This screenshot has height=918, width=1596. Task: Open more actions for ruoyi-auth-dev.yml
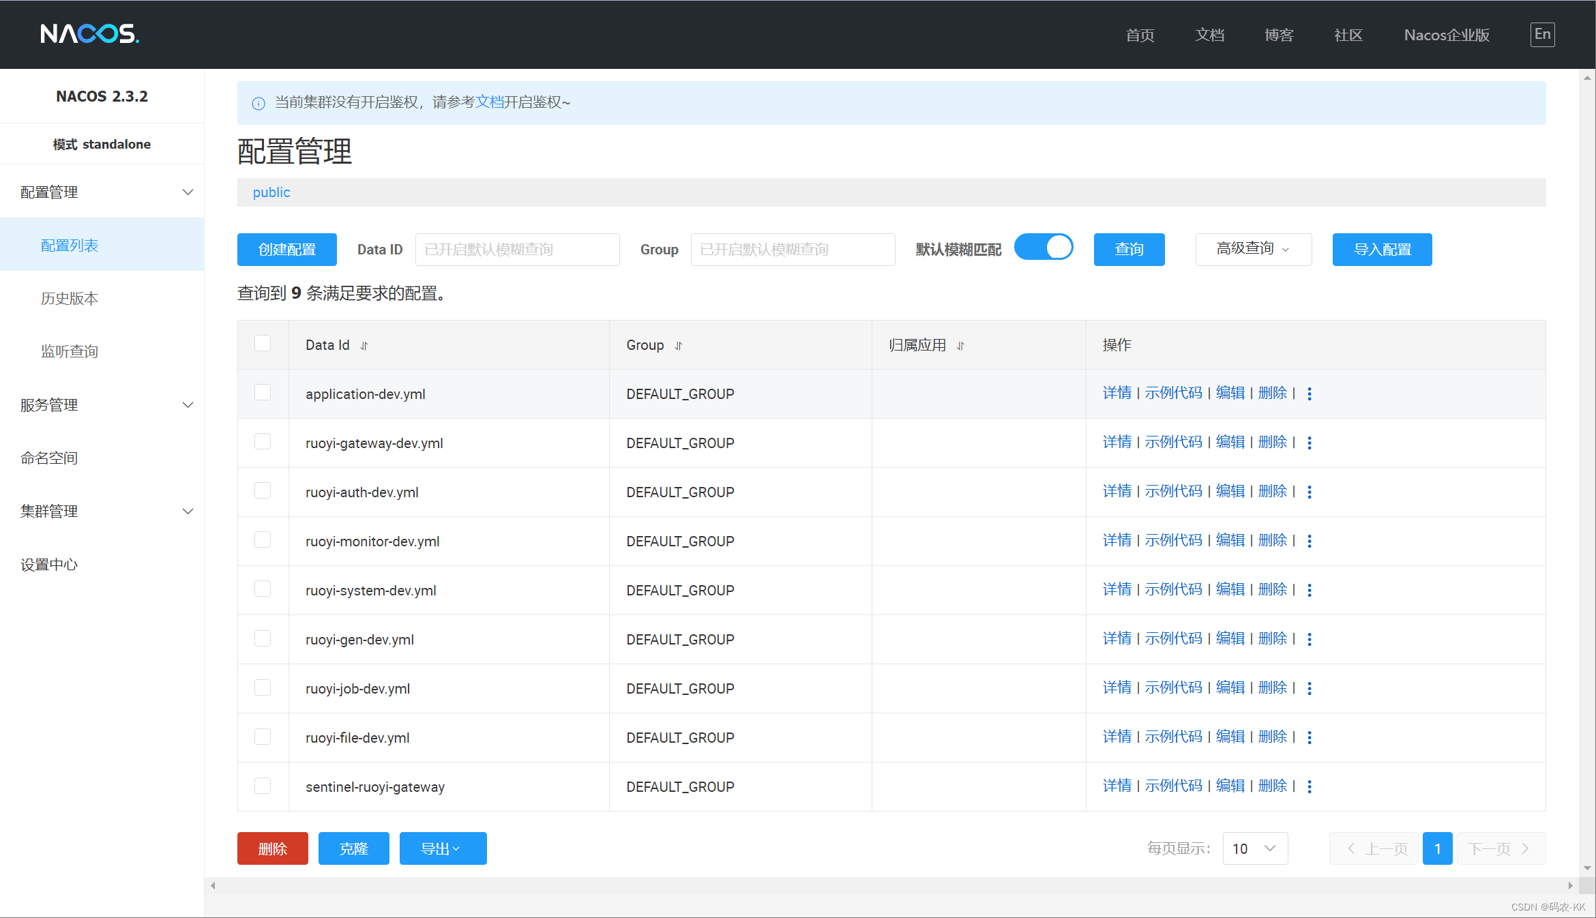[1310, 492]
